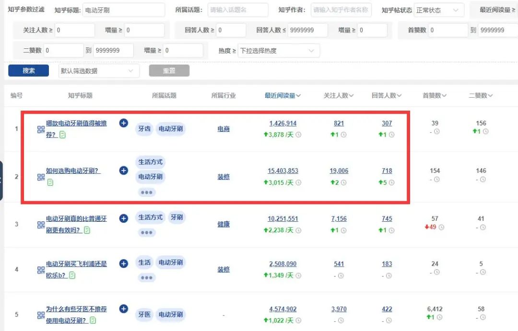The image size is (518, 331).
Task: Sort by 最近阅读量 column header
Action: point(283,96)
